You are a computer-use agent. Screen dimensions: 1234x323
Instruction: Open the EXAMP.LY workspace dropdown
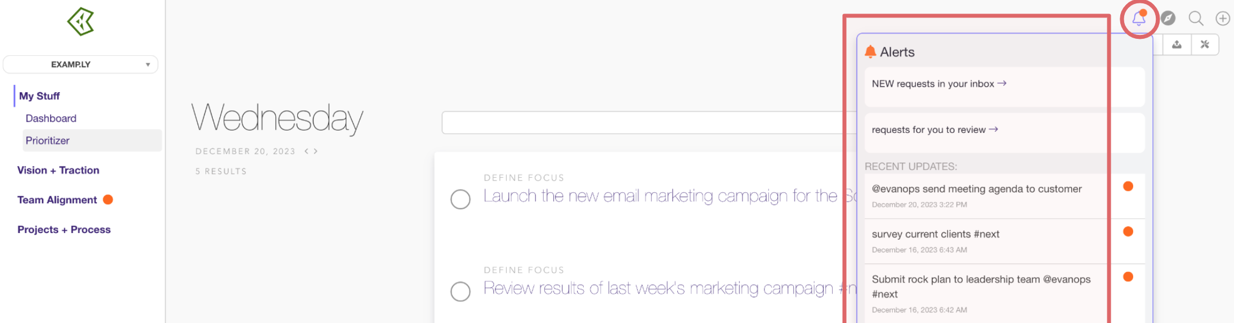click(81, 64)
